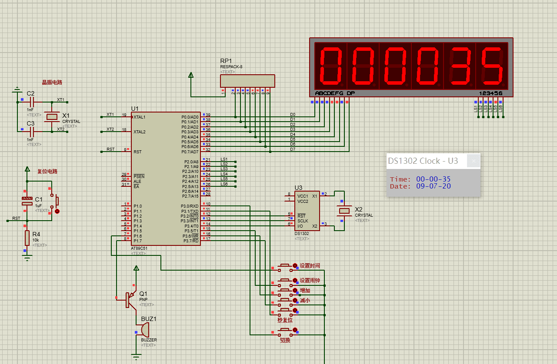Click the AT89C51 part name text under U1
This screenshot has width=557, height=364.
(139, 248)
